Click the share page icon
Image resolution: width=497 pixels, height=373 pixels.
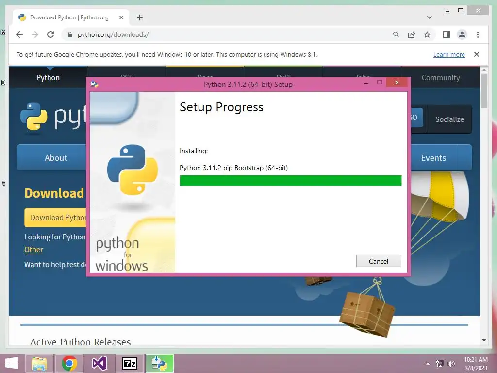coord(412,34)
